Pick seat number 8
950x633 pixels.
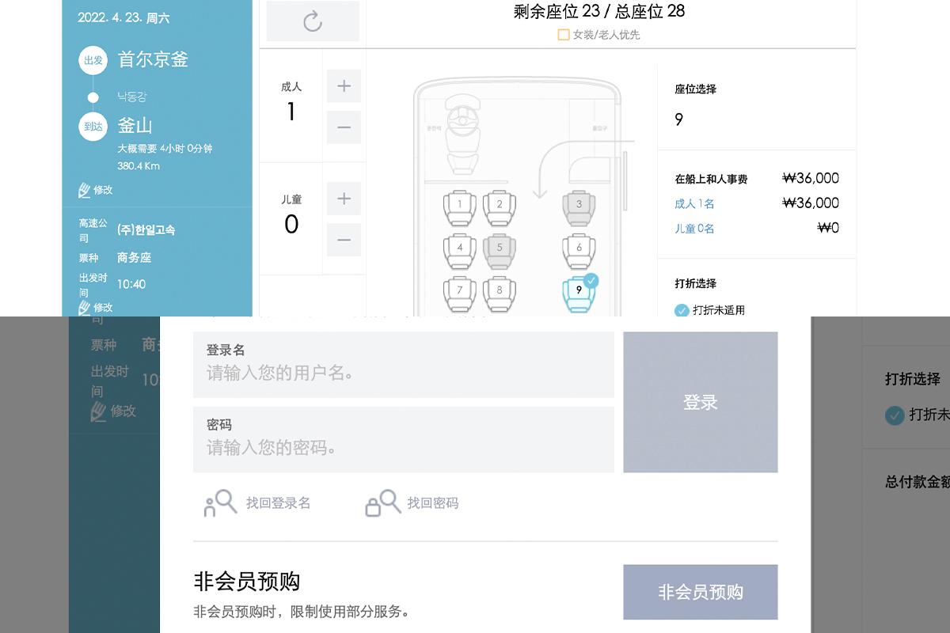(x=500, y=294)
